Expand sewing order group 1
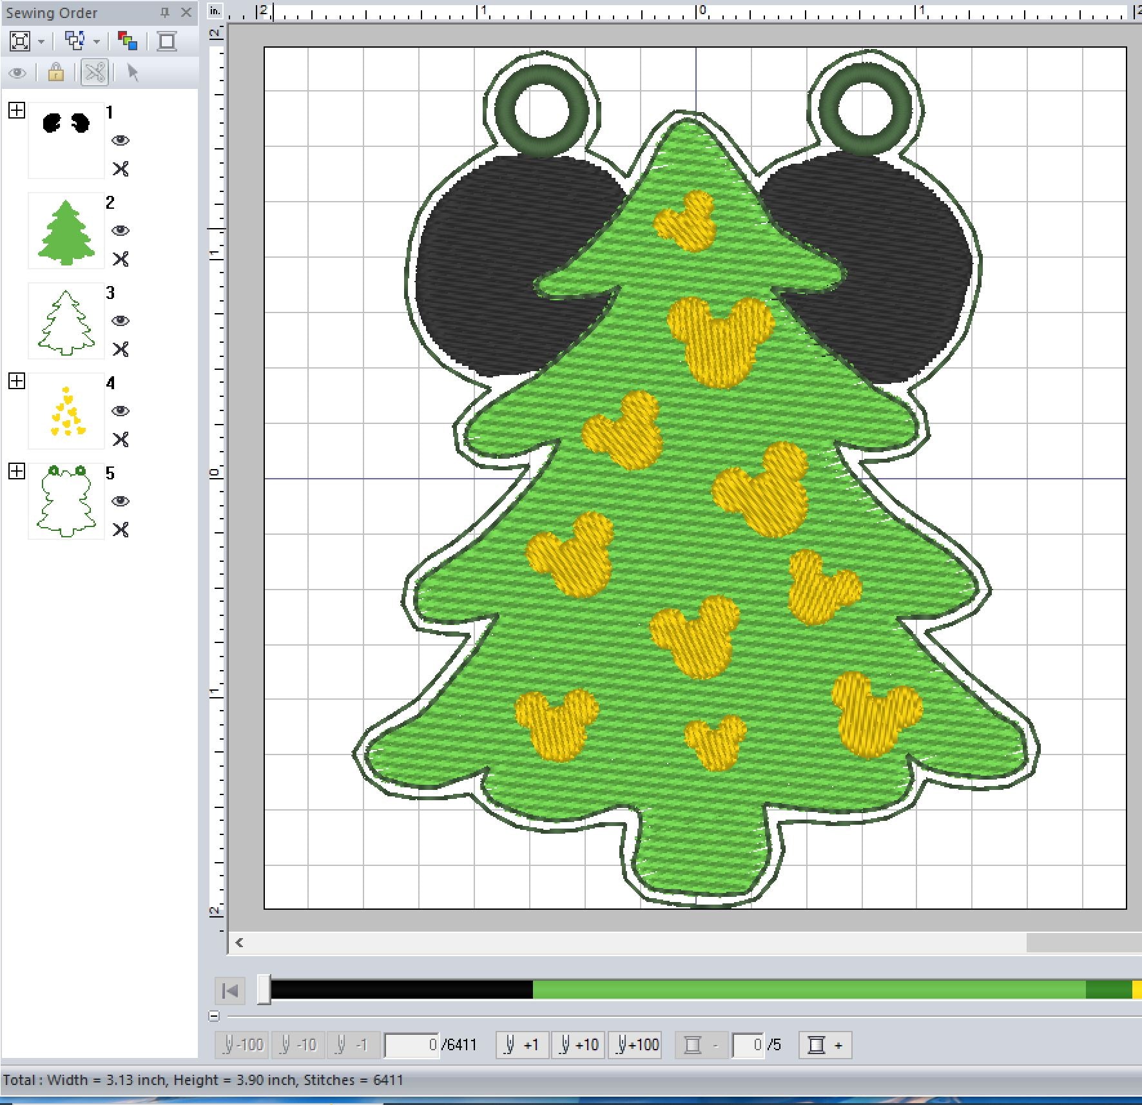The image size is (1142, 1105). (17, 110)
